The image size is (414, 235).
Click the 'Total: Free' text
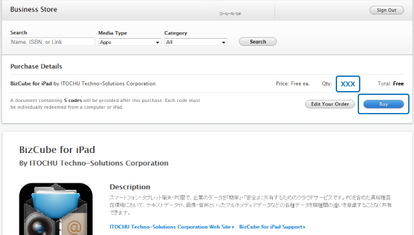[x=391, y=83]
